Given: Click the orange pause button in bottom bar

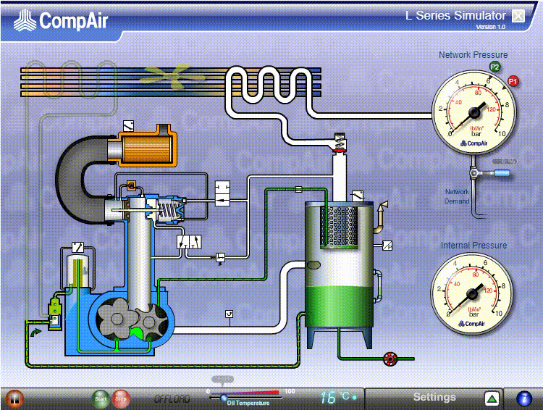Looking at the screenshot, I should click(x=14, y=398).
